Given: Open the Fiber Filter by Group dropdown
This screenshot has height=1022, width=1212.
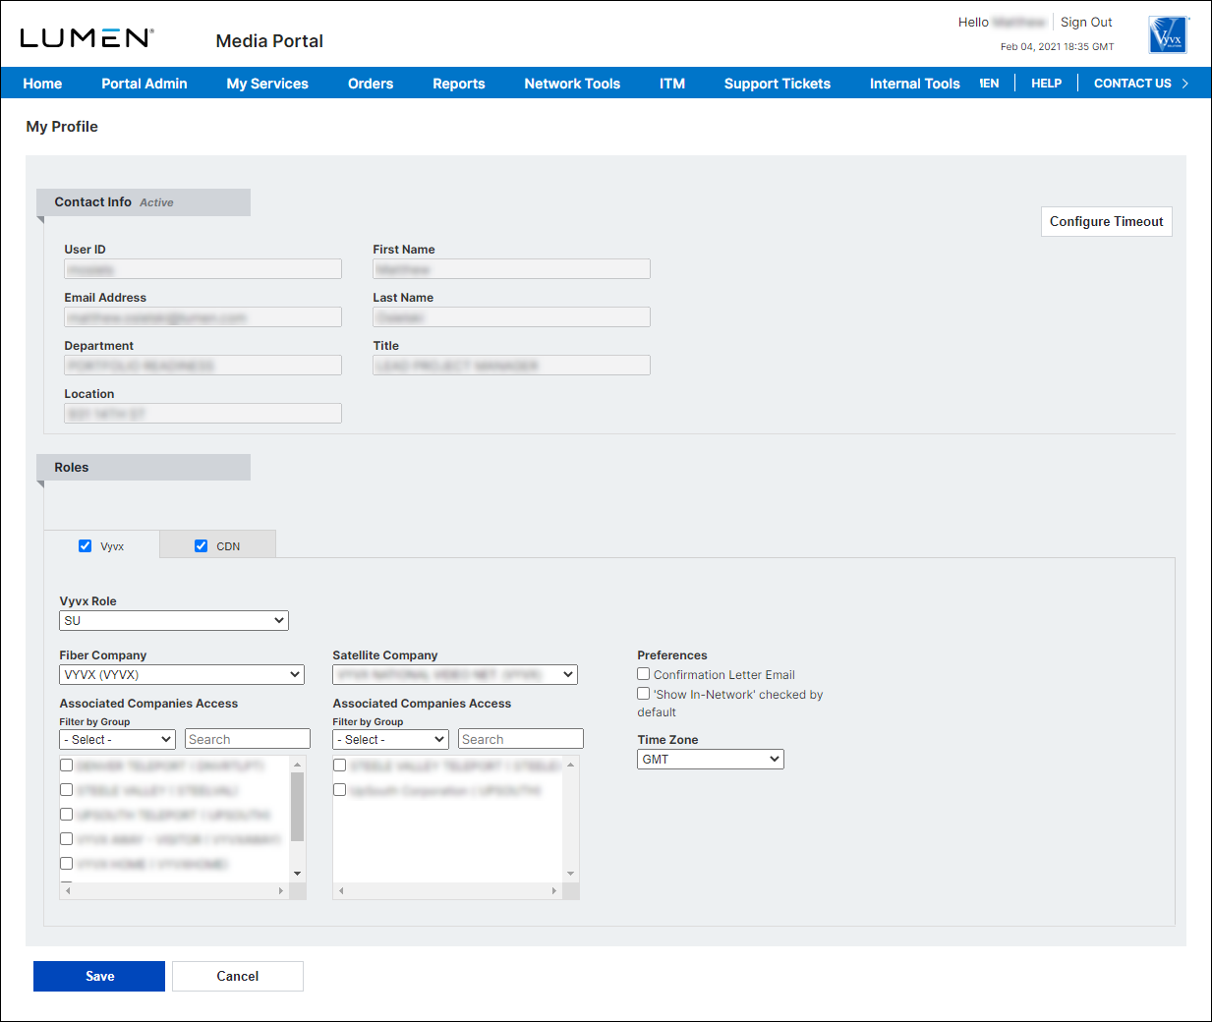Looking at the screenshot, I should click(117, 739).
